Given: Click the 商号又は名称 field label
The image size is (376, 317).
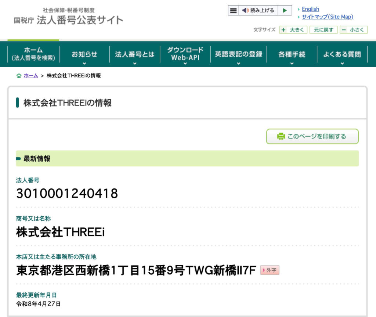Looking at the screenshot, I should [x=33, y=219].
